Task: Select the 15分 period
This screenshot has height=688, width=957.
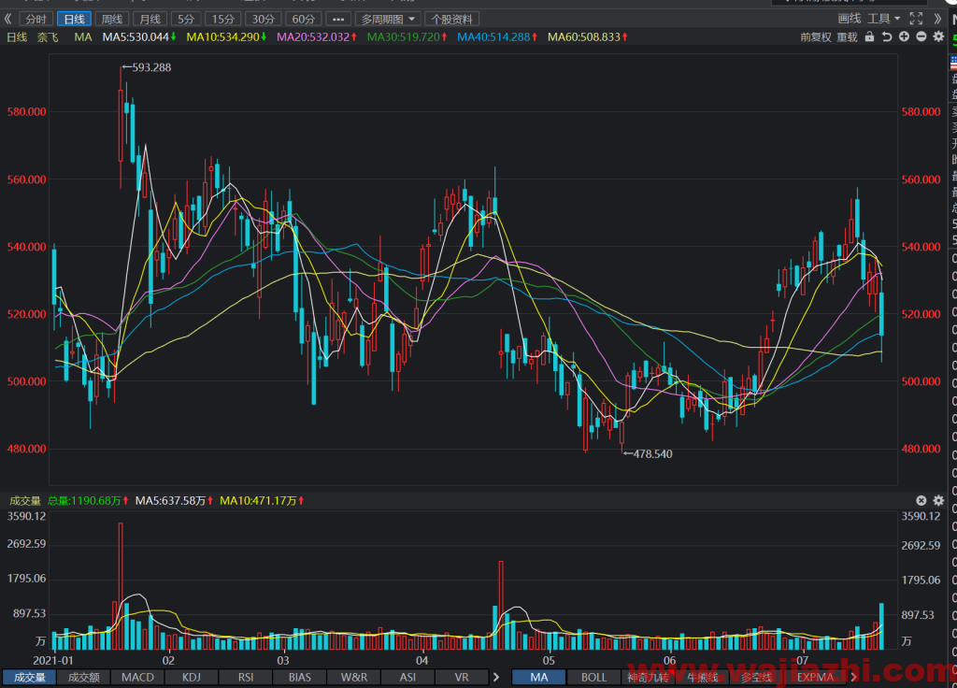Action: coord(222,20)
